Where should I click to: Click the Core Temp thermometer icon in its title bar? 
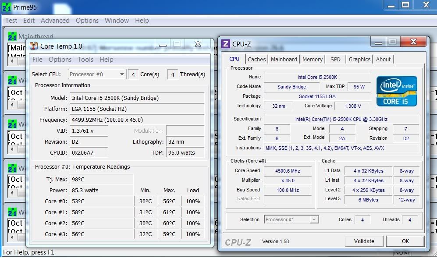point(33,46)
